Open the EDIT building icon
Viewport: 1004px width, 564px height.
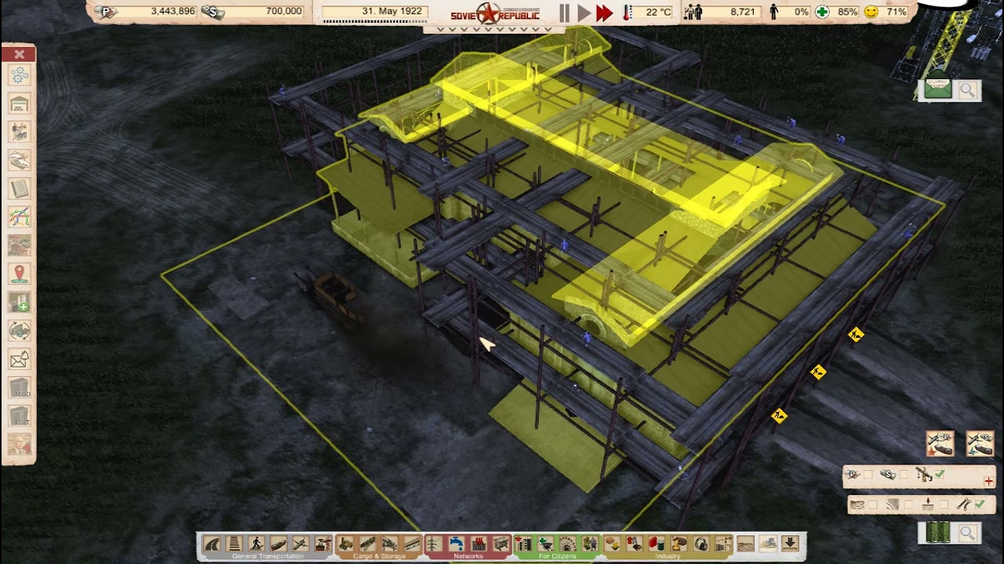point(20,416)
